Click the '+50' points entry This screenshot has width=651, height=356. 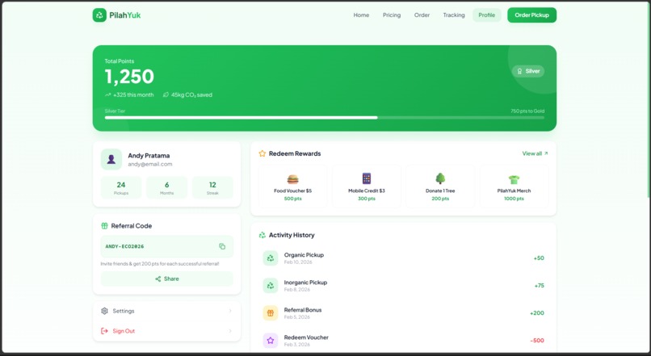click(539, 258)
